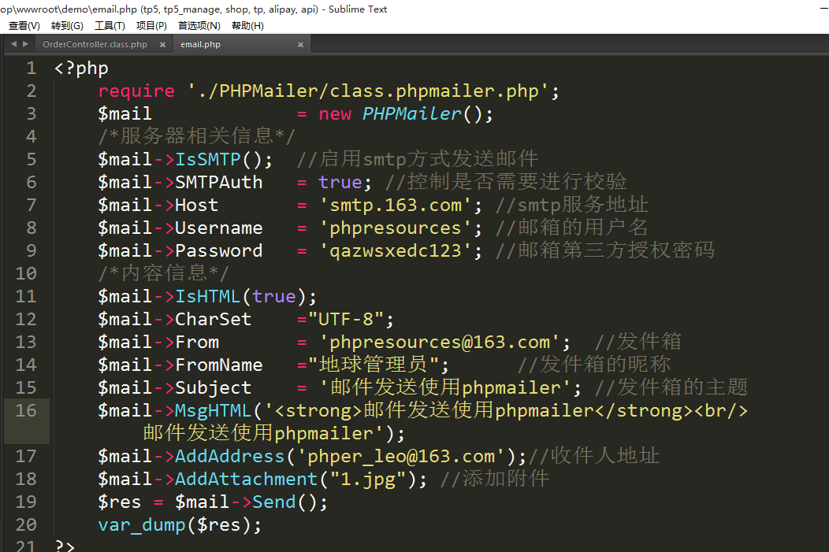Click line number 16 in the gutter

(26, 410)
